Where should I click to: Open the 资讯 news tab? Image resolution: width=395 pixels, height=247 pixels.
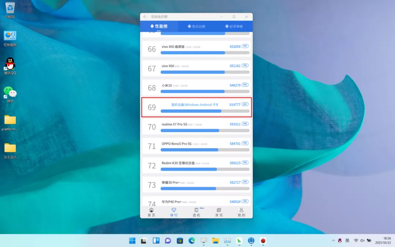(219, 212)
